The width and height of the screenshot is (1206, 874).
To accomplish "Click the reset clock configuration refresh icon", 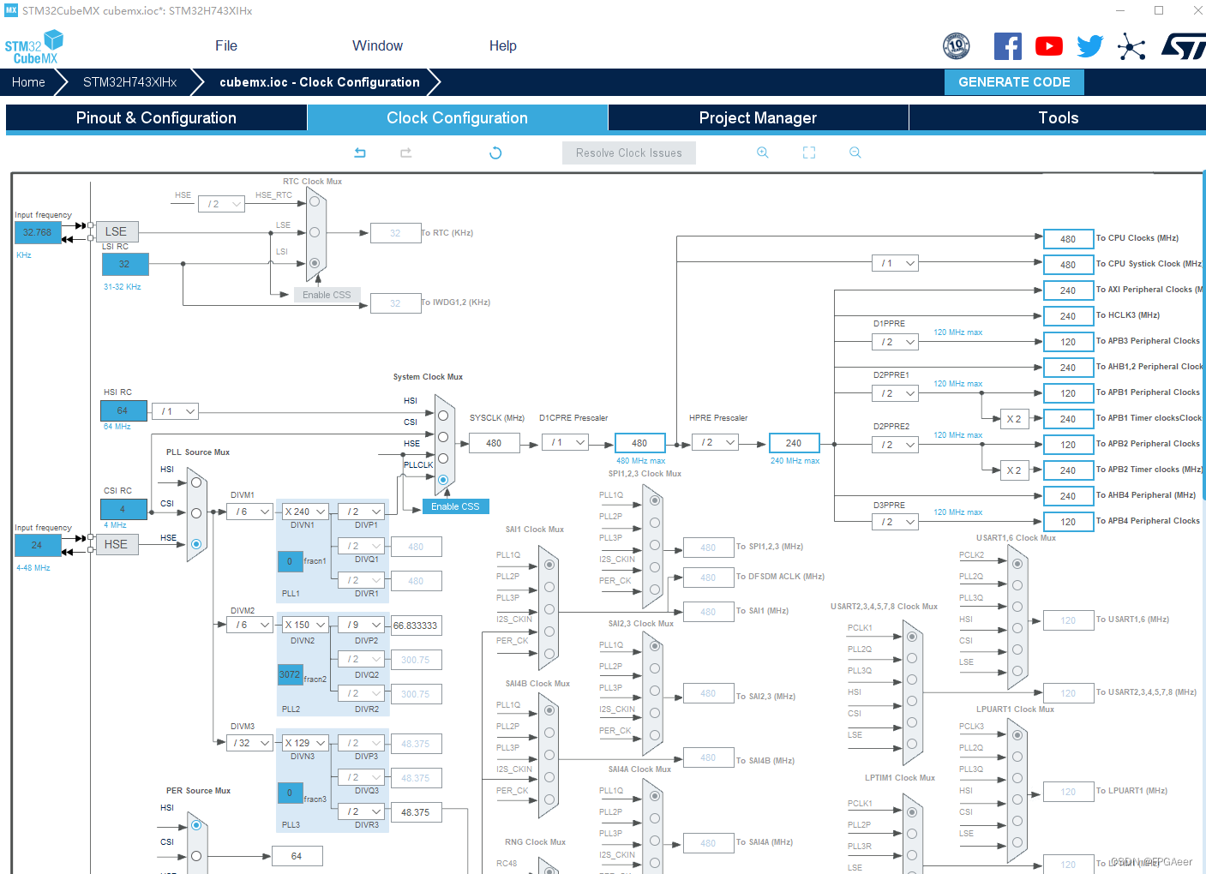I will 495,153.
